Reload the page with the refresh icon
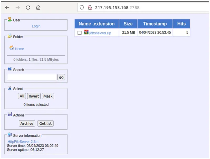Image resolution: width=210 pixels, height=159 pixels. tap(28, 8)
